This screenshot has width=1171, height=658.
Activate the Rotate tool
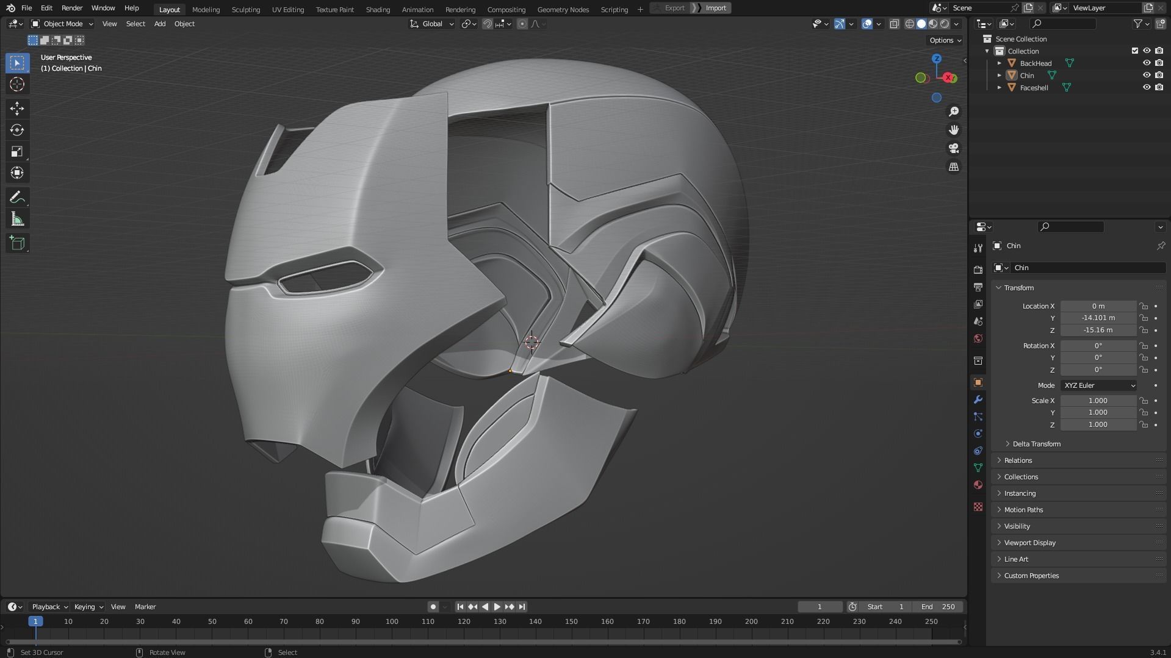click(x=17, y=130)
